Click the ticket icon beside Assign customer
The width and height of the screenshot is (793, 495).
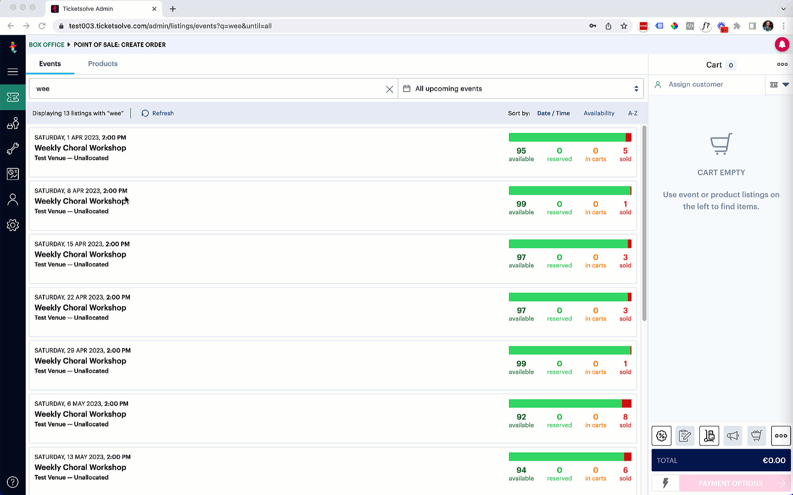tap(774, 85)
